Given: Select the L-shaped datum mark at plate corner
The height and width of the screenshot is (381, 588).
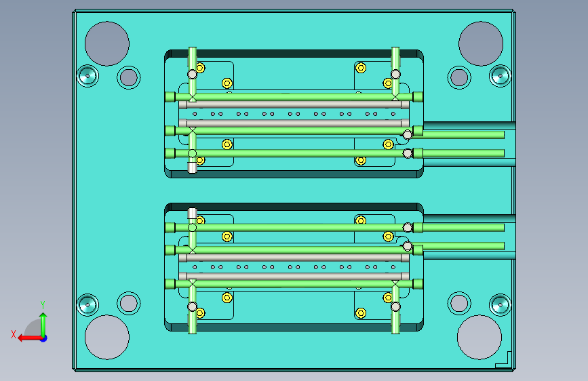Looking at the screenshot, I should [x=503, y=359].
